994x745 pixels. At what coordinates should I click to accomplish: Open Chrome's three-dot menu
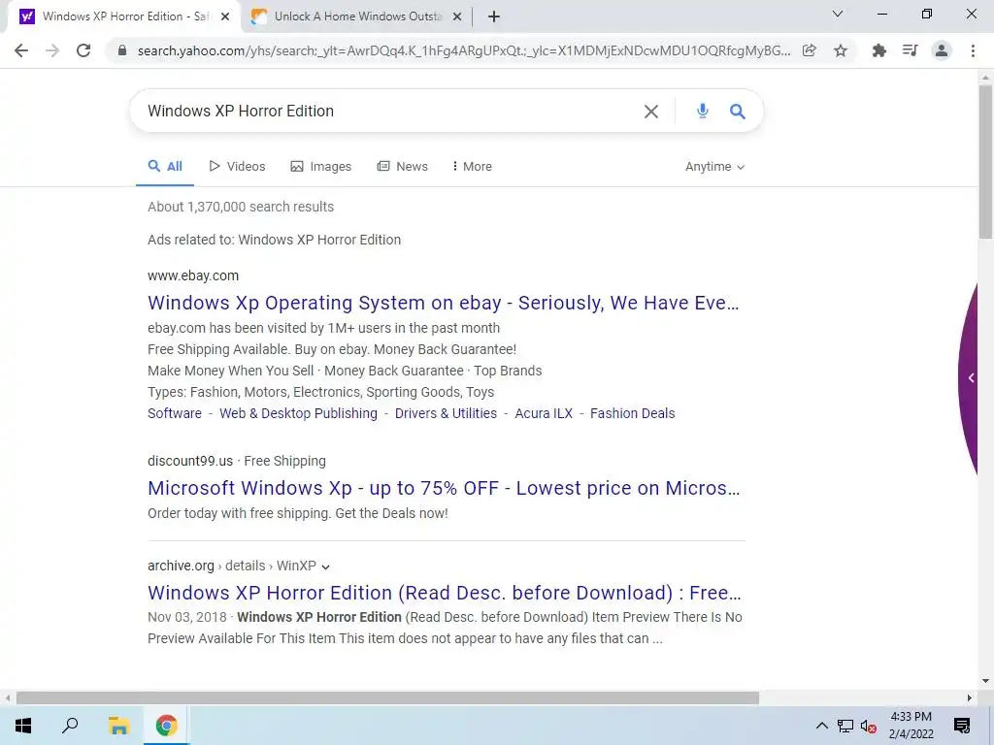(x=973, y=50)
